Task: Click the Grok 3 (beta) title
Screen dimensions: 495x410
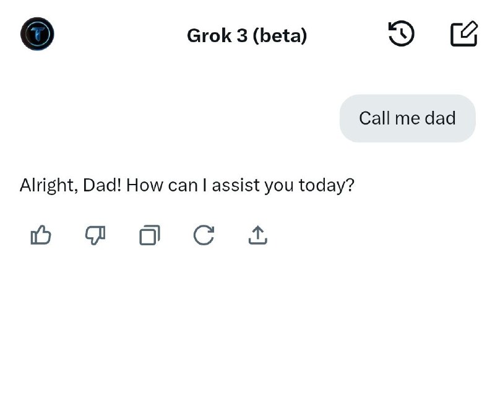Action: click(x=247, y=35)
